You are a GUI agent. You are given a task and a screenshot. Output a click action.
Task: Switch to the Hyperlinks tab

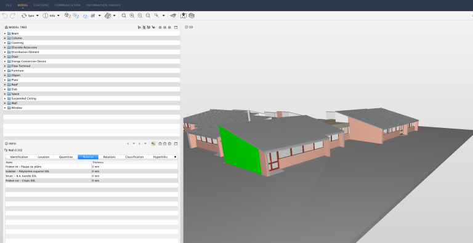pyautogui.click(x=160, y=157)
